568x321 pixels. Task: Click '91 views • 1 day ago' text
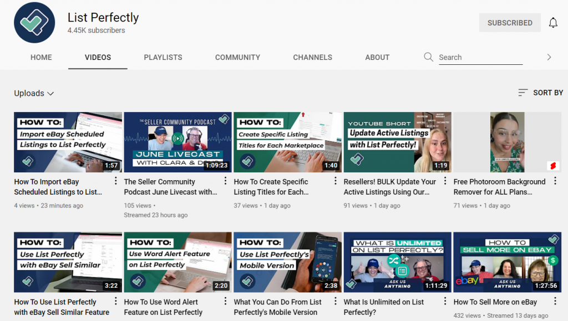coord(372,206)
